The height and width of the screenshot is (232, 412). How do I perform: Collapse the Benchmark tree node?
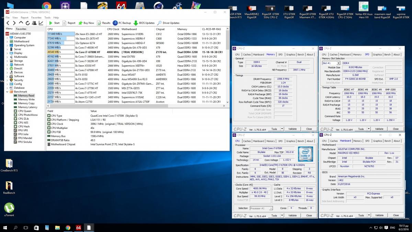pyautogui.click(x=7, y=92)
